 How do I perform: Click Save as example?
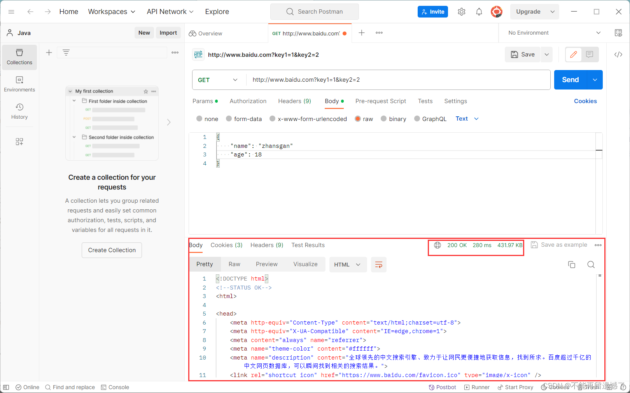coord(559,245)
